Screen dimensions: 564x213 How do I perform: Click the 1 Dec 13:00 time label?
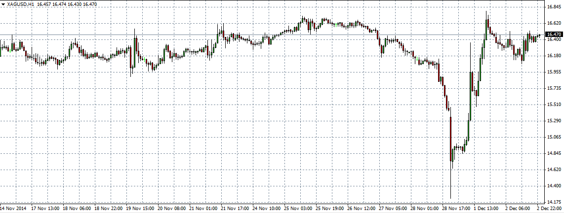pyautogui.click(x=487, y=209)
